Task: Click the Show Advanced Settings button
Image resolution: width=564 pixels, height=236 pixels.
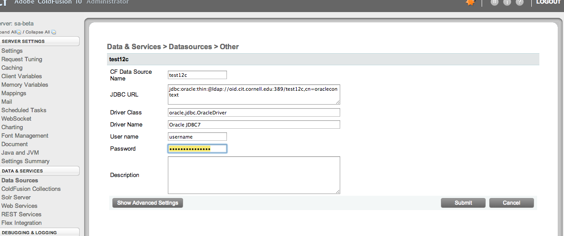Action: 148,203
